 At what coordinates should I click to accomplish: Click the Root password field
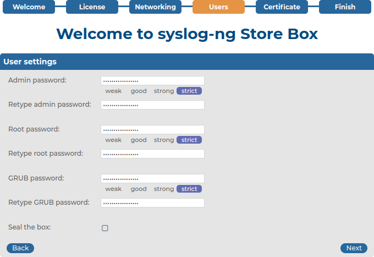point(152,129)
